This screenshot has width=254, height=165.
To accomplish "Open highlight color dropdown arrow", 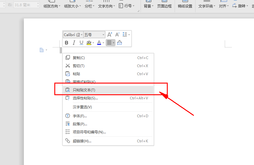I will tap(93, 43).
